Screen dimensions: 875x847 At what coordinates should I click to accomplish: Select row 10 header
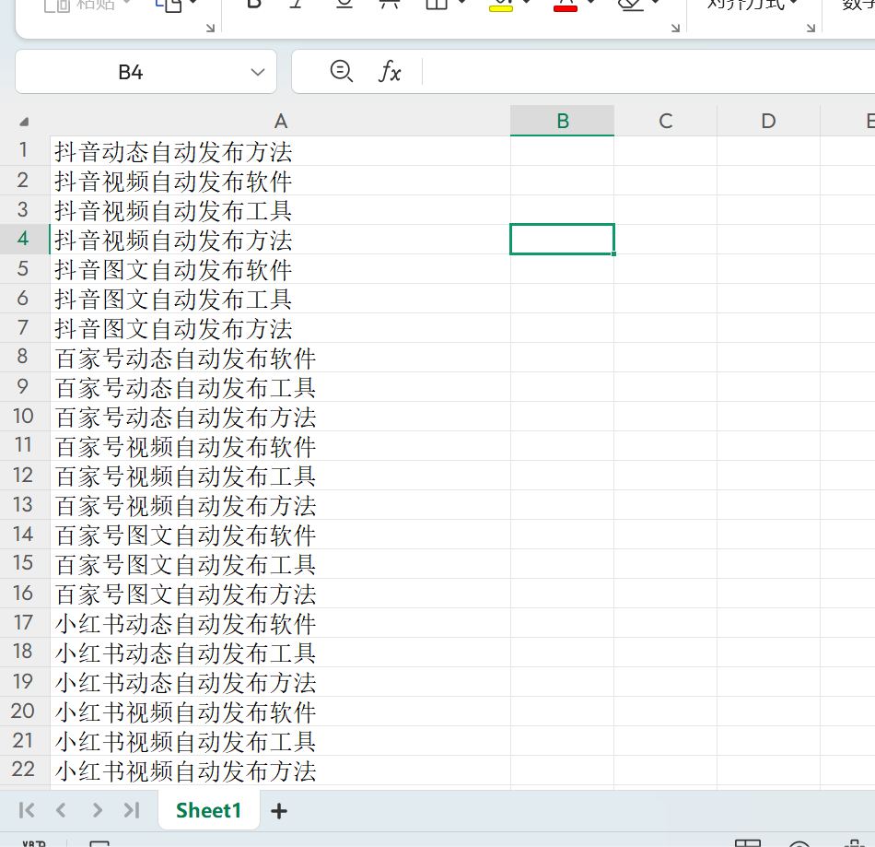tap(23, 416)
